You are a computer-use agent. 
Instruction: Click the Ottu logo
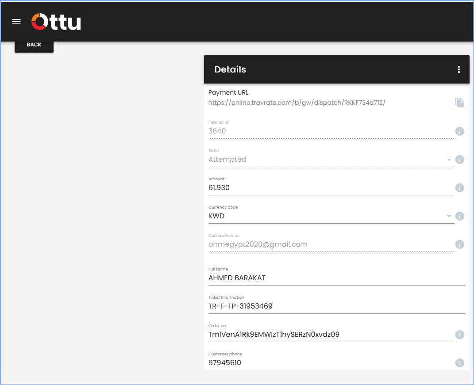click(x=56, y=22)
